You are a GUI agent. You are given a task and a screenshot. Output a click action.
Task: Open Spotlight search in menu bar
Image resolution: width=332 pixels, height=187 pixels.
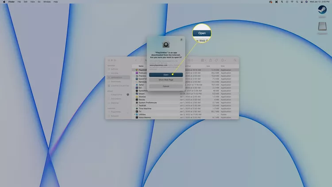click(297, 2)
